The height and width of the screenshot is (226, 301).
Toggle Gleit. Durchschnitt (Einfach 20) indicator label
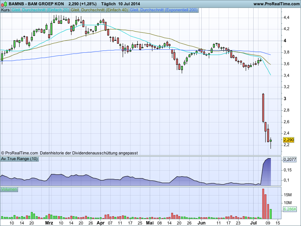click(40, 10)
